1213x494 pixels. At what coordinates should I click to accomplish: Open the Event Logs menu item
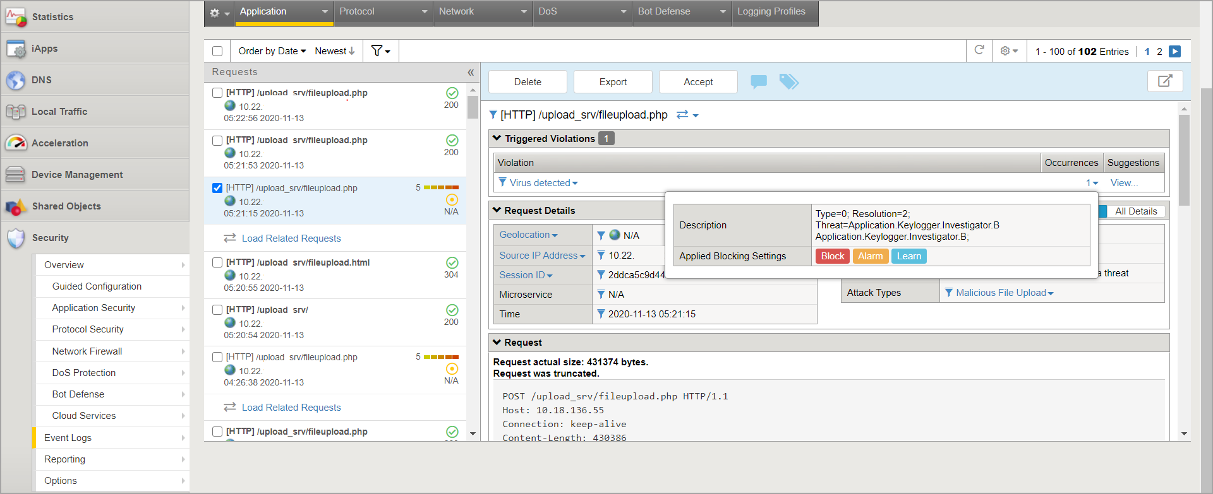68,438
